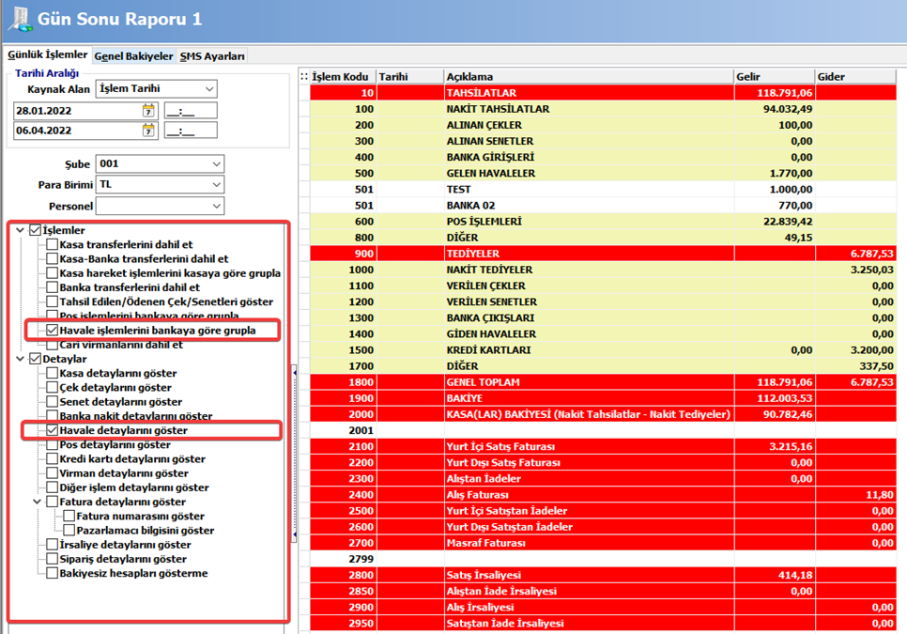
Task: Collapse the İşlemler tree node
Action: [21, 230]
